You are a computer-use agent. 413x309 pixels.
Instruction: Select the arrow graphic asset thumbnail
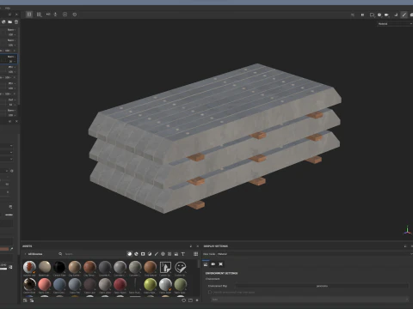click(165, 267)
